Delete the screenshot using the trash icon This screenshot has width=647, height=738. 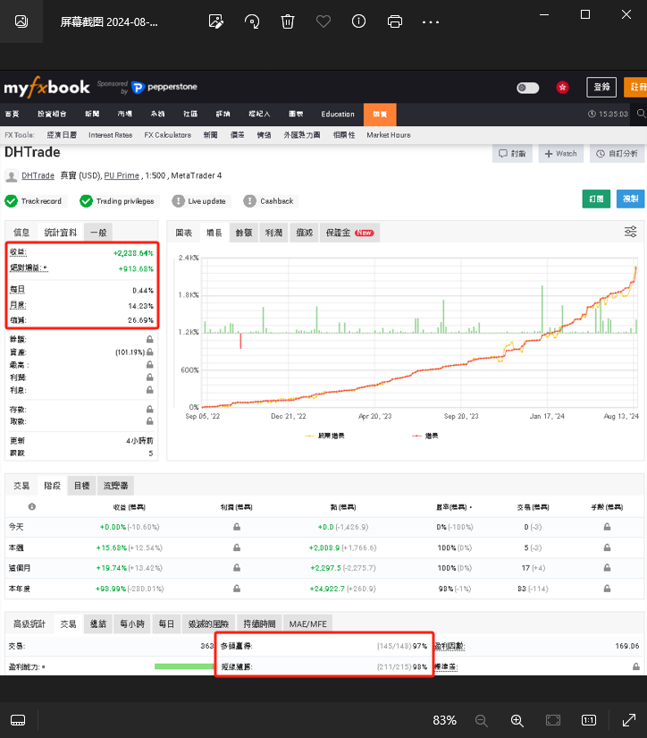click(x=287, y=21)
